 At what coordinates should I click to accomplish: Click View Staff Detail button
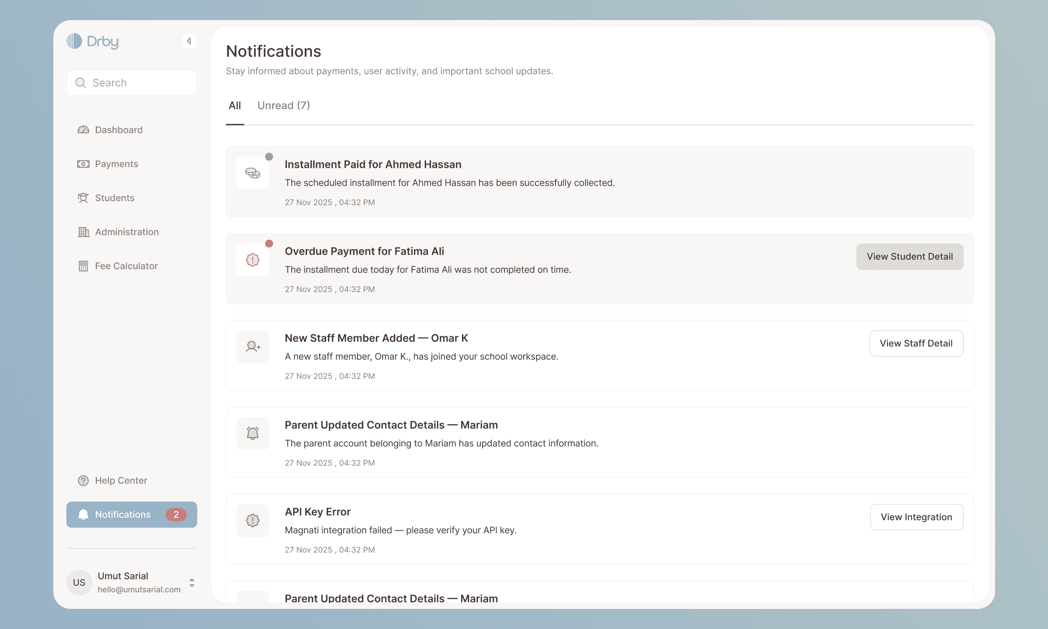[916, 344]
